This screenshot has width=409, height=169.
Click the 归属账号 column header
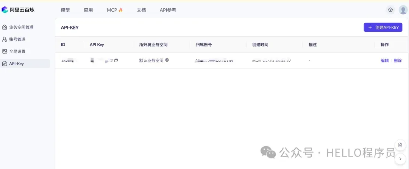tap(204, 45)
